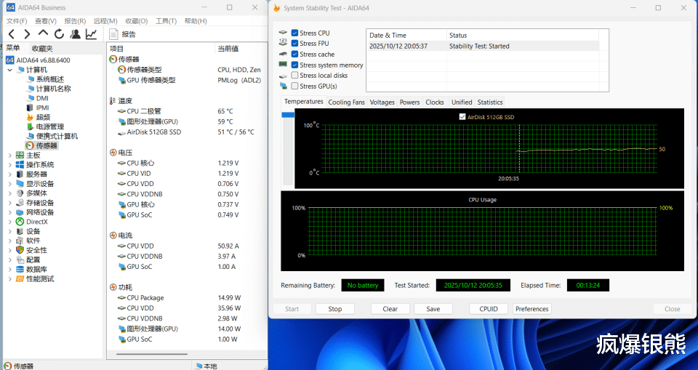
Task: Click the 网络设备 network icon in the tree
Action: 20,212
